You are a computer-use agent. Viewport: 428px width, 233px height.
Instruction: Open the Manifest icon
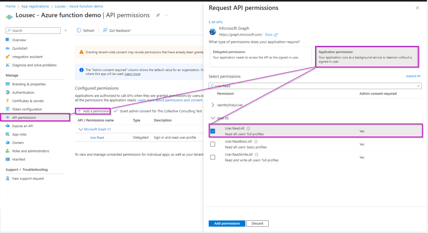(7, 159)
